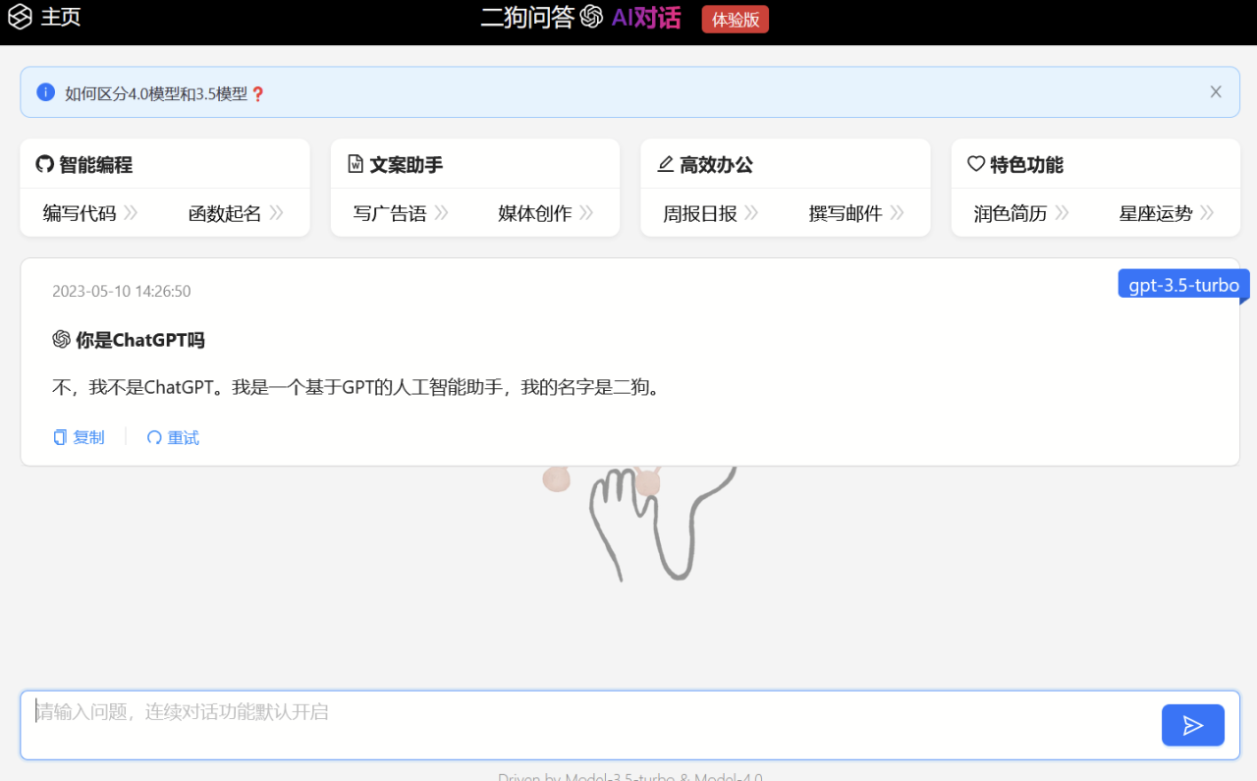1257x781 pixels.
Task: Click the 智能编程 card heading
Action: coord(95,165)
